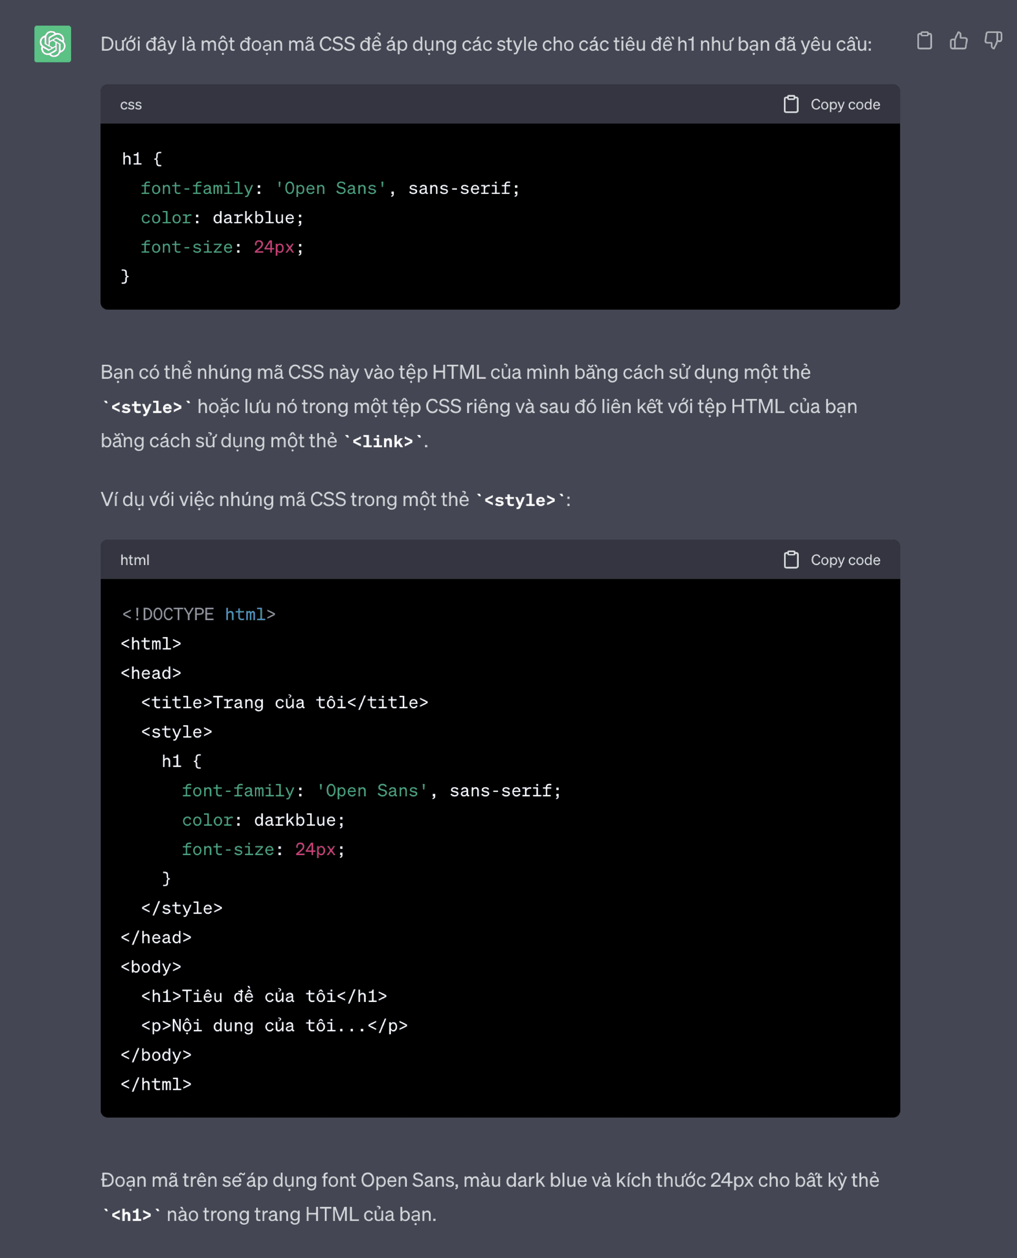This screenshot has height=1258, width=1017.
Task: Click the '<!DOCTYPE html>' line
Action: (x=198, y=614)
